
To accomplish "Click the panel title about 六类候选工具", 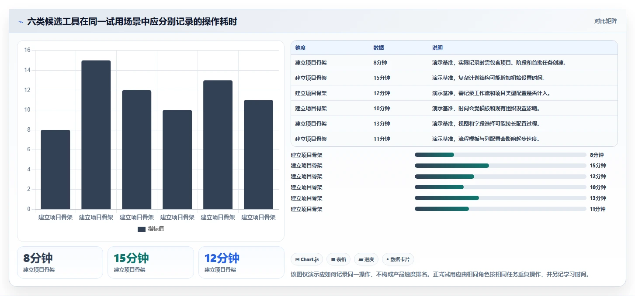I will pyautogui.click(x=132, y=21).
